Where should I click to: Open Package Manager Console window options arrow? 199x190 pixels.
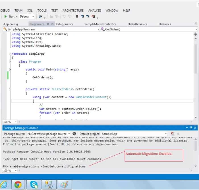(x=187, y=128)
